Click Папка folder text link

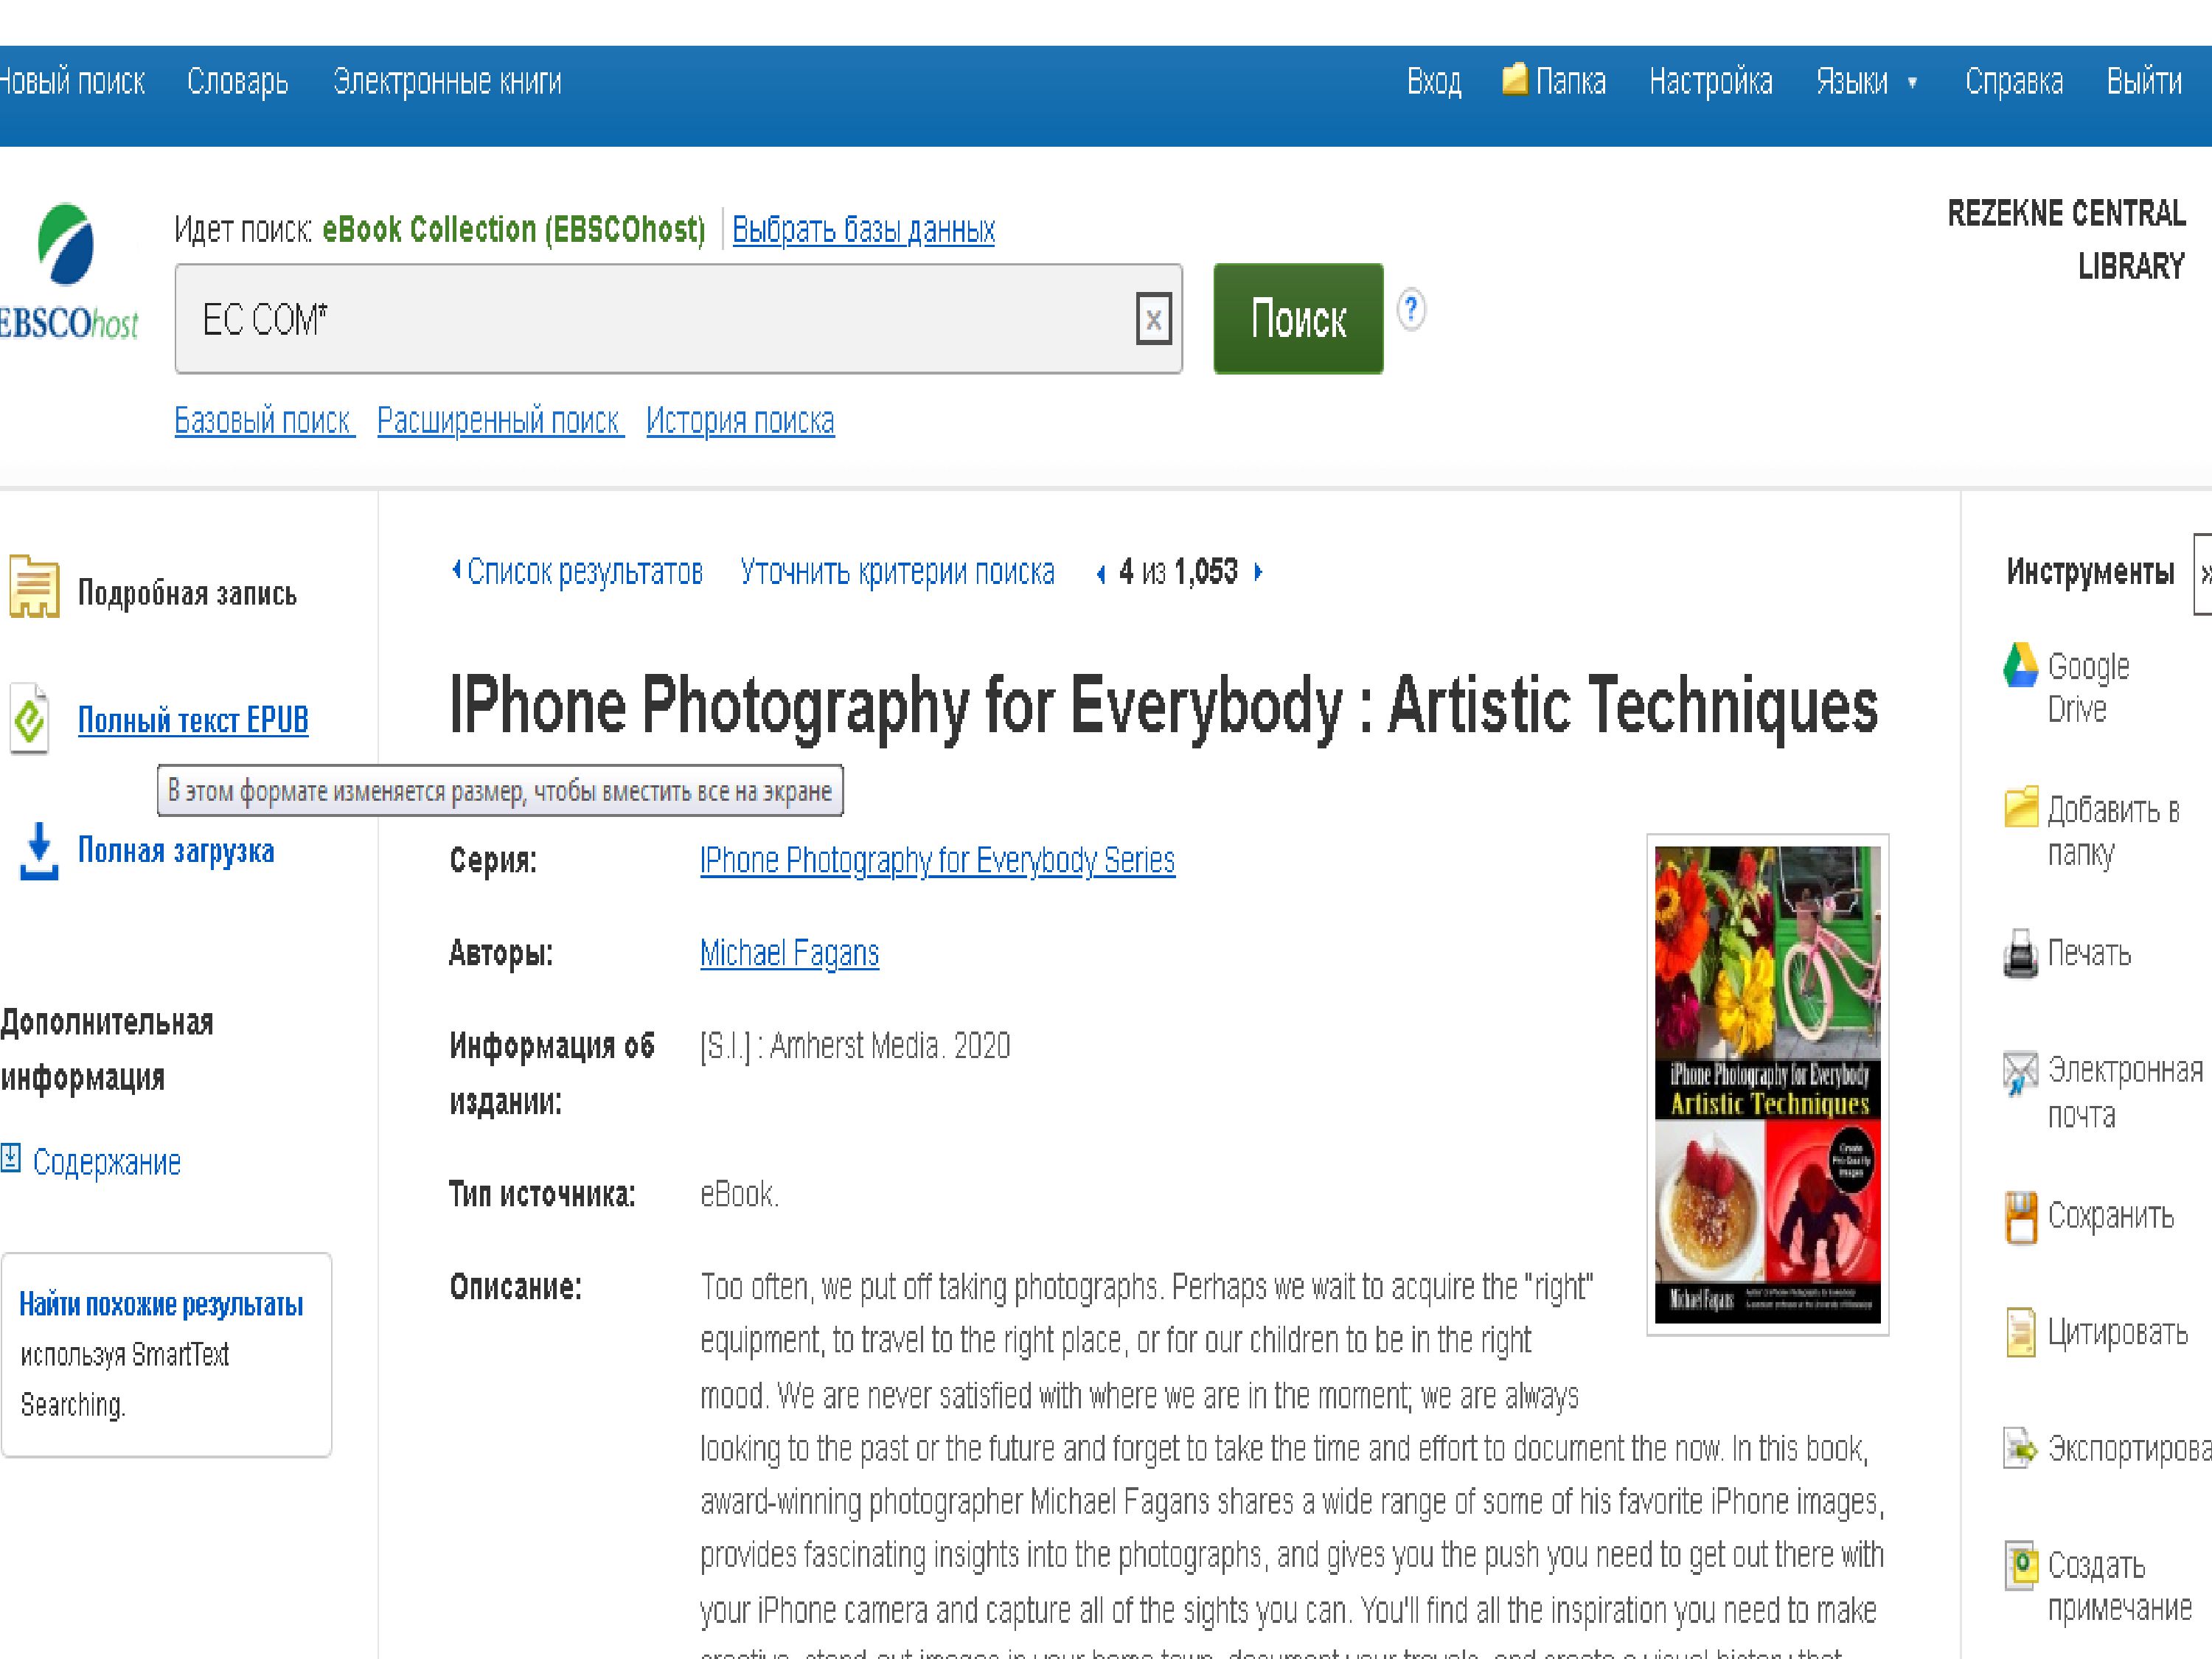pos(1570,81)
